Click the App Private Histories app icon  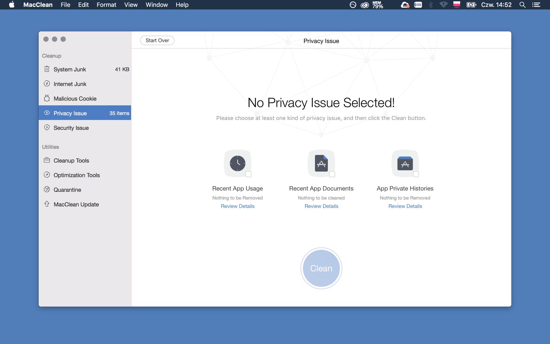[405, 164]
